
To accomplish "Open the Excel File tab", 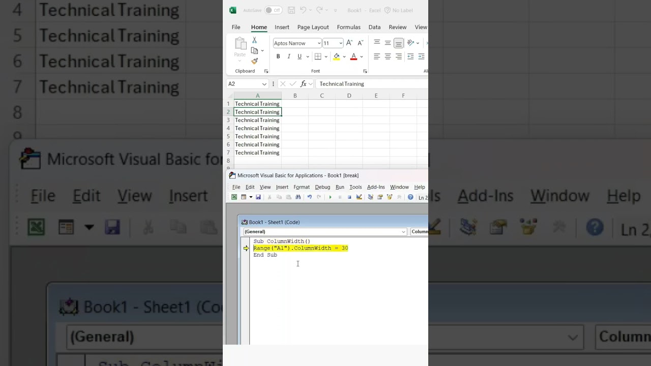I will pos(236,27).
